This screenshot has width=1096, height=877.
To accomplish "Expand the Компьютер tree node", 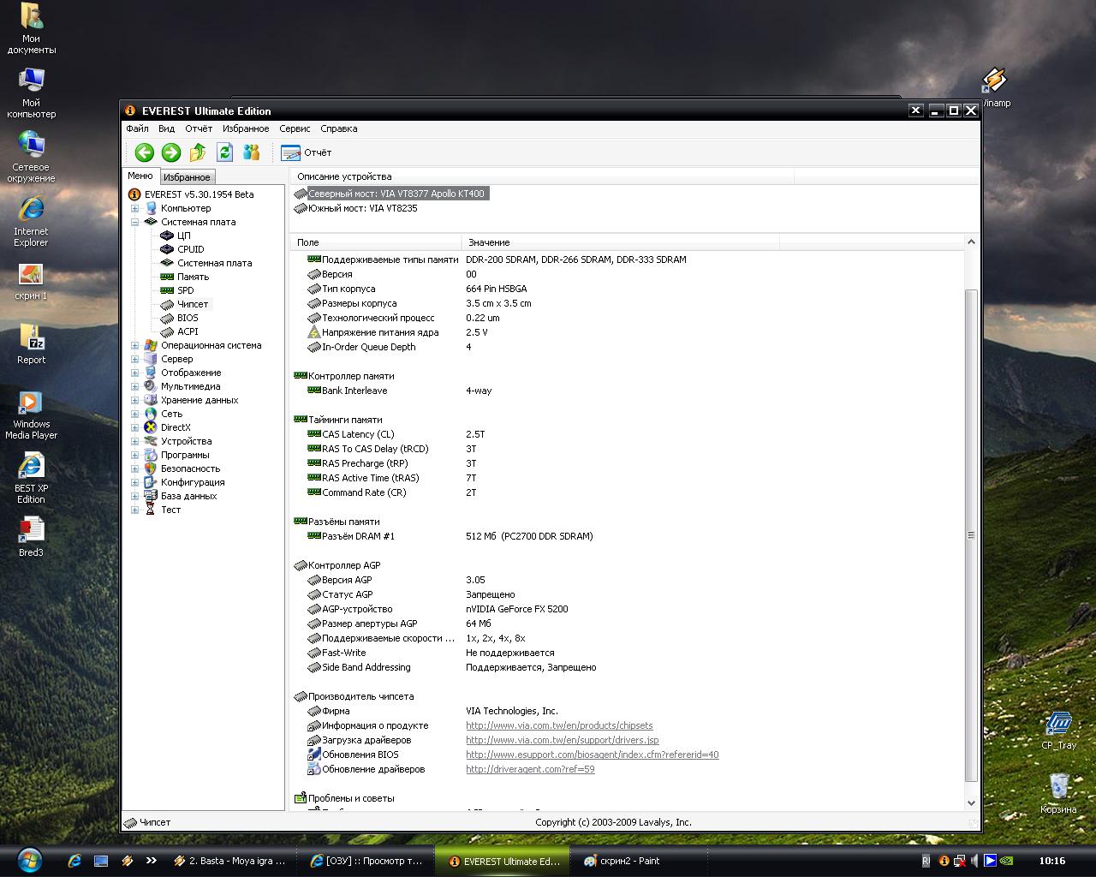I will [134, 208].
